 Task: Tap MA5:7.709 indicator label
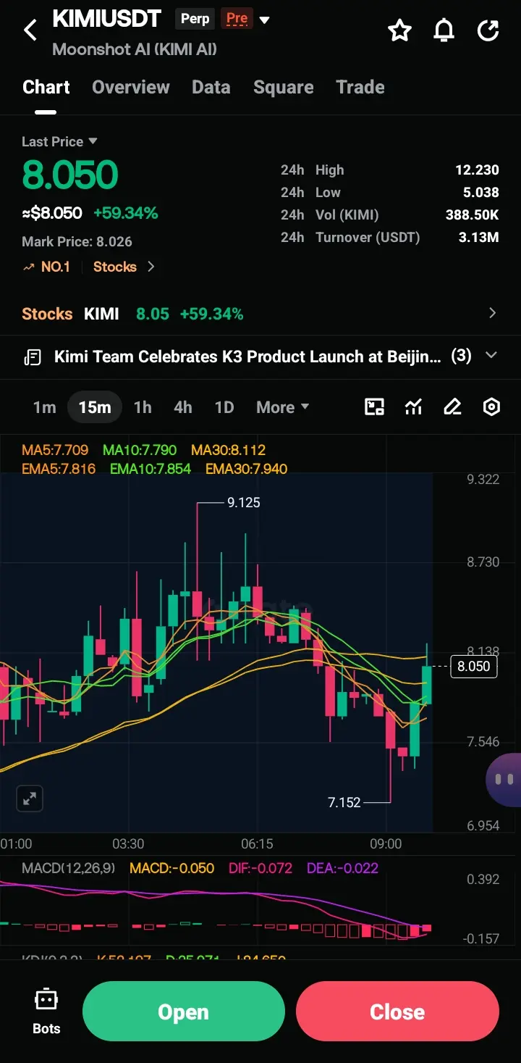pyautogui.click(x=55, y=451)
